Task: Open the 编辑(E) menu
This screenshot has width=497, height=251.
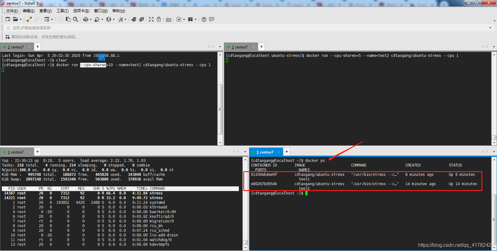Action: tap(29, 11)
